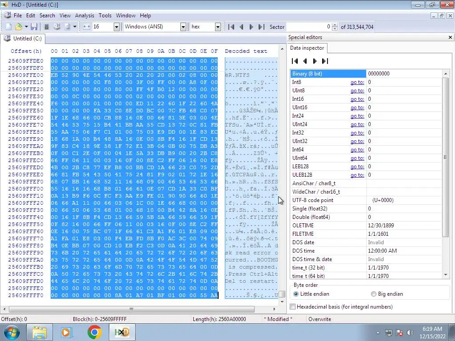Jump to first sector button

(x=231, y=27)
